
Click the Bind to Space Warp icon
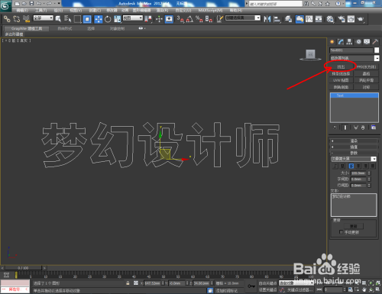click(x=26, y=19)
